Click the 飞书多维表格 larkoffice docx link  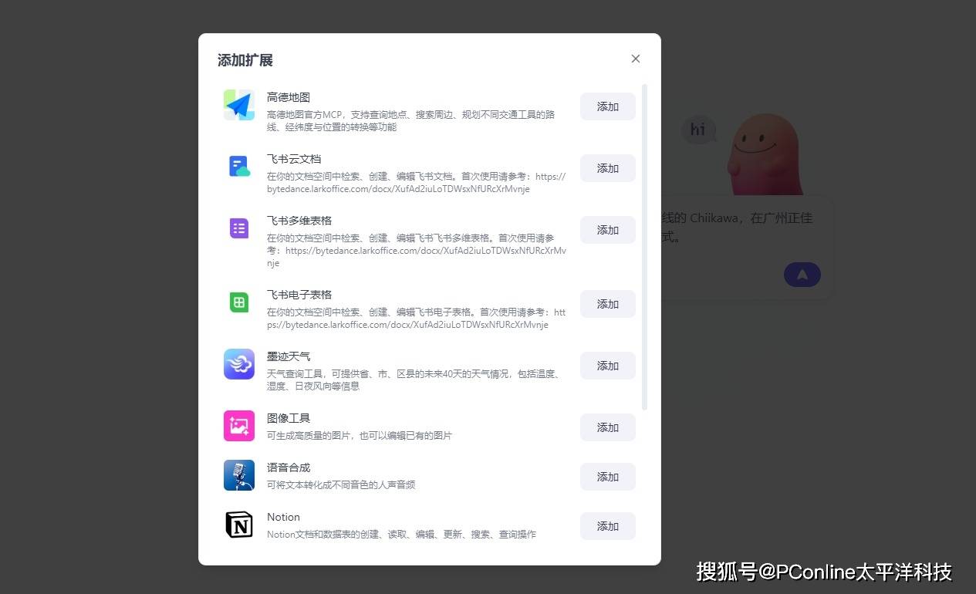(x=417, y=257)
